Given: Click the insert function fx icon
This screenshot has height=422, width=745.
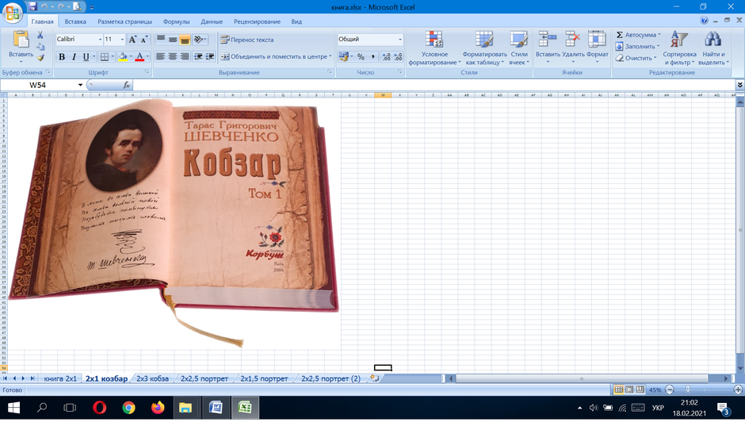Looking at the screenshot, I should 126,85.
